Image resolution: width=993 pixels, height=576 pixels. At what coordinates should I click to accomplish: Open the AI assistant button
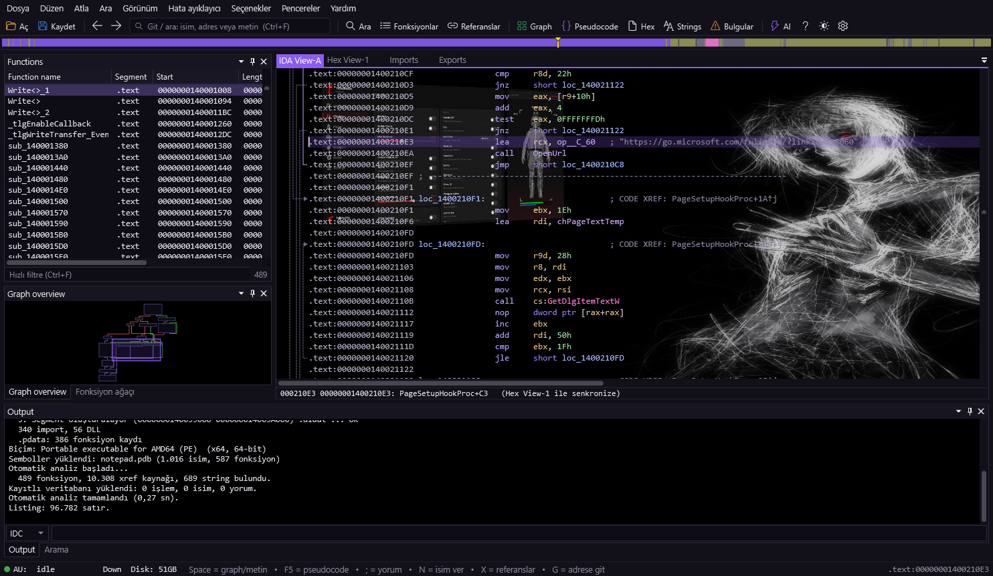pyautogui.click(x=780, y=26)
